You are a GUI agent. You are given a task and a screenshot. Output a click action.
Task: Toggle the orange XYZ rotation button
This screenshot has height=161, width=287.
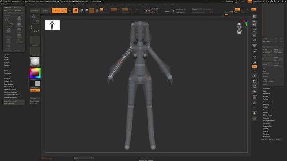pyautogui.click(x=254, y=67)
